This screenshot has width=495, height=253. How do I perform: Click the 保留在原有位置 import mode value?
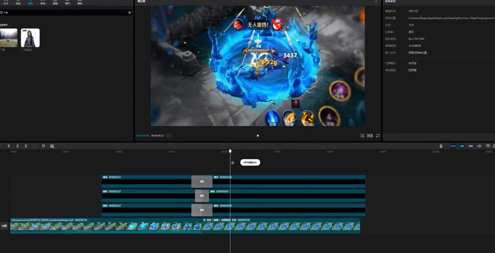(418, 53)
